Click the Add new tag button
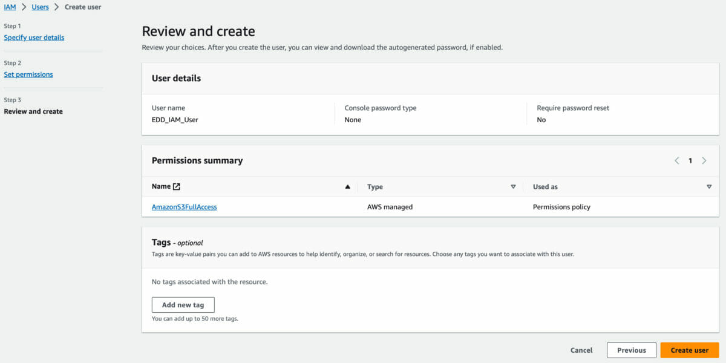This screenshot has width=726, height=363. (183, 305)
